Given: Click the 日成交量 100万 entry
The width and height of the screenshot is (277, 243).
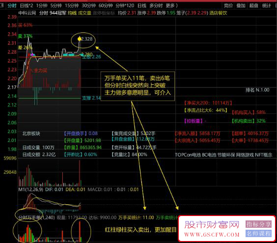Looking at the screenshot, I should point(38,147).
